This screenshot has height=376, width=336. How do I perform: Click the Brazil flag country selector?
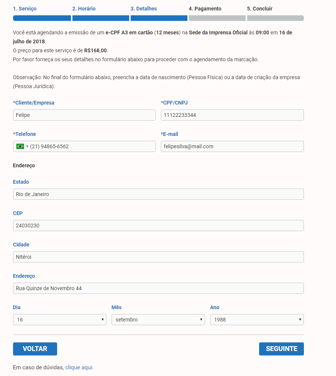pyautogui.click(x=22, y=146)
